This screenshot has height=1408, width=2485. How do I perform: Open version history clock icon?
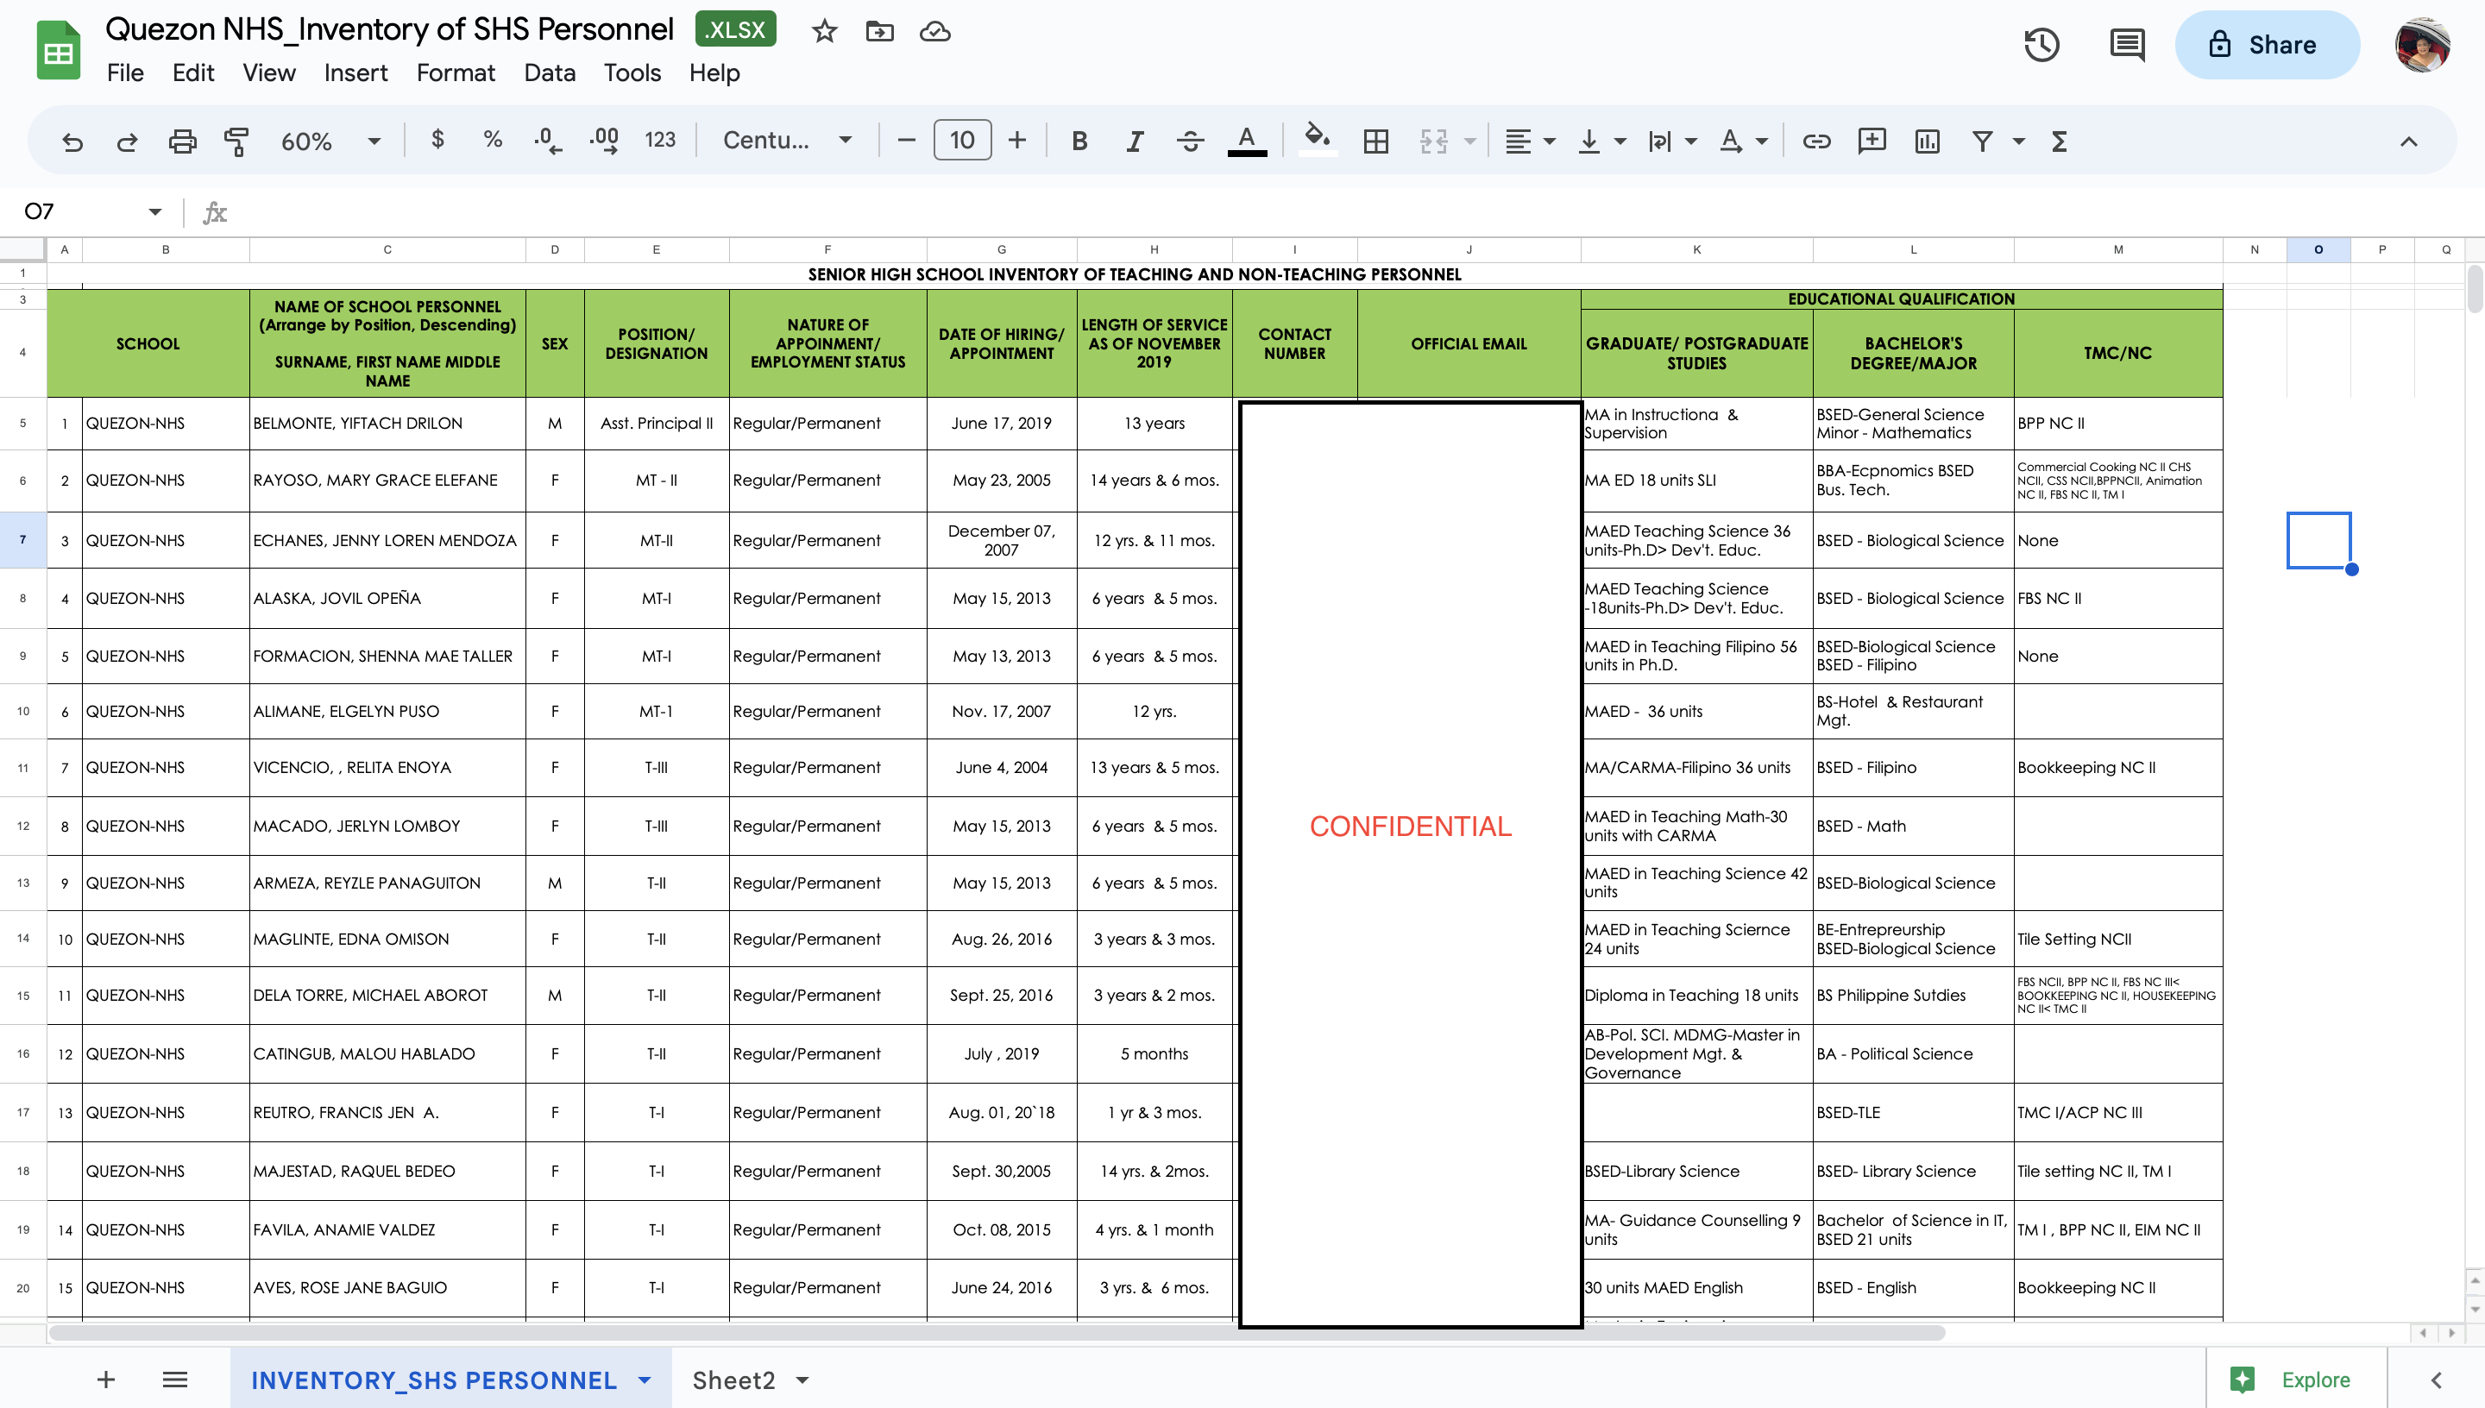point(2041,45)
